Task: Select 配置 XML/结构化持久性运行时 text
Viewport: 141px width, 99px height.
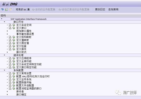Action: pyautogui.click(x=33, y=76)
